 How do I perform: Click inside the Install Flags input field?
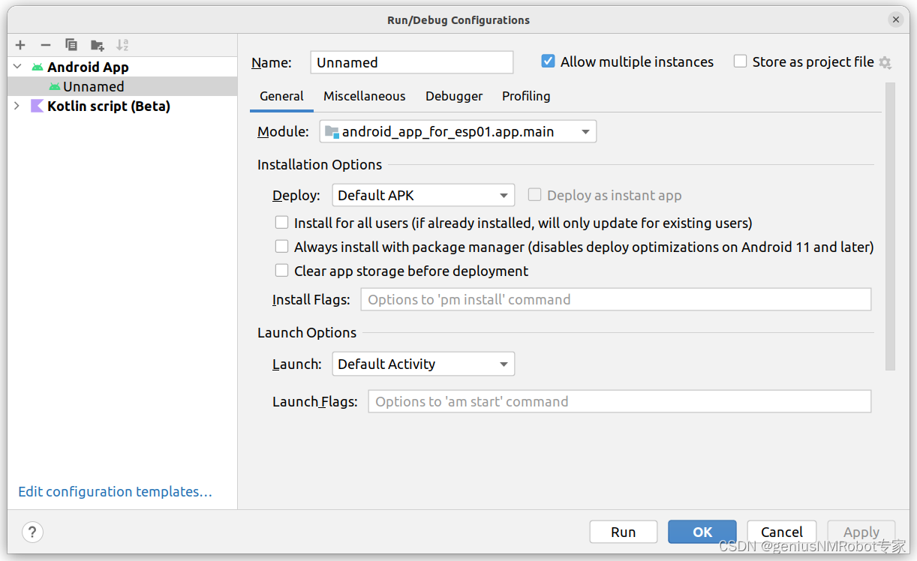pos(615,299)
